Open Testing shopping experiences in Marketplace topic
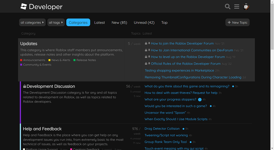 [179, 71]
